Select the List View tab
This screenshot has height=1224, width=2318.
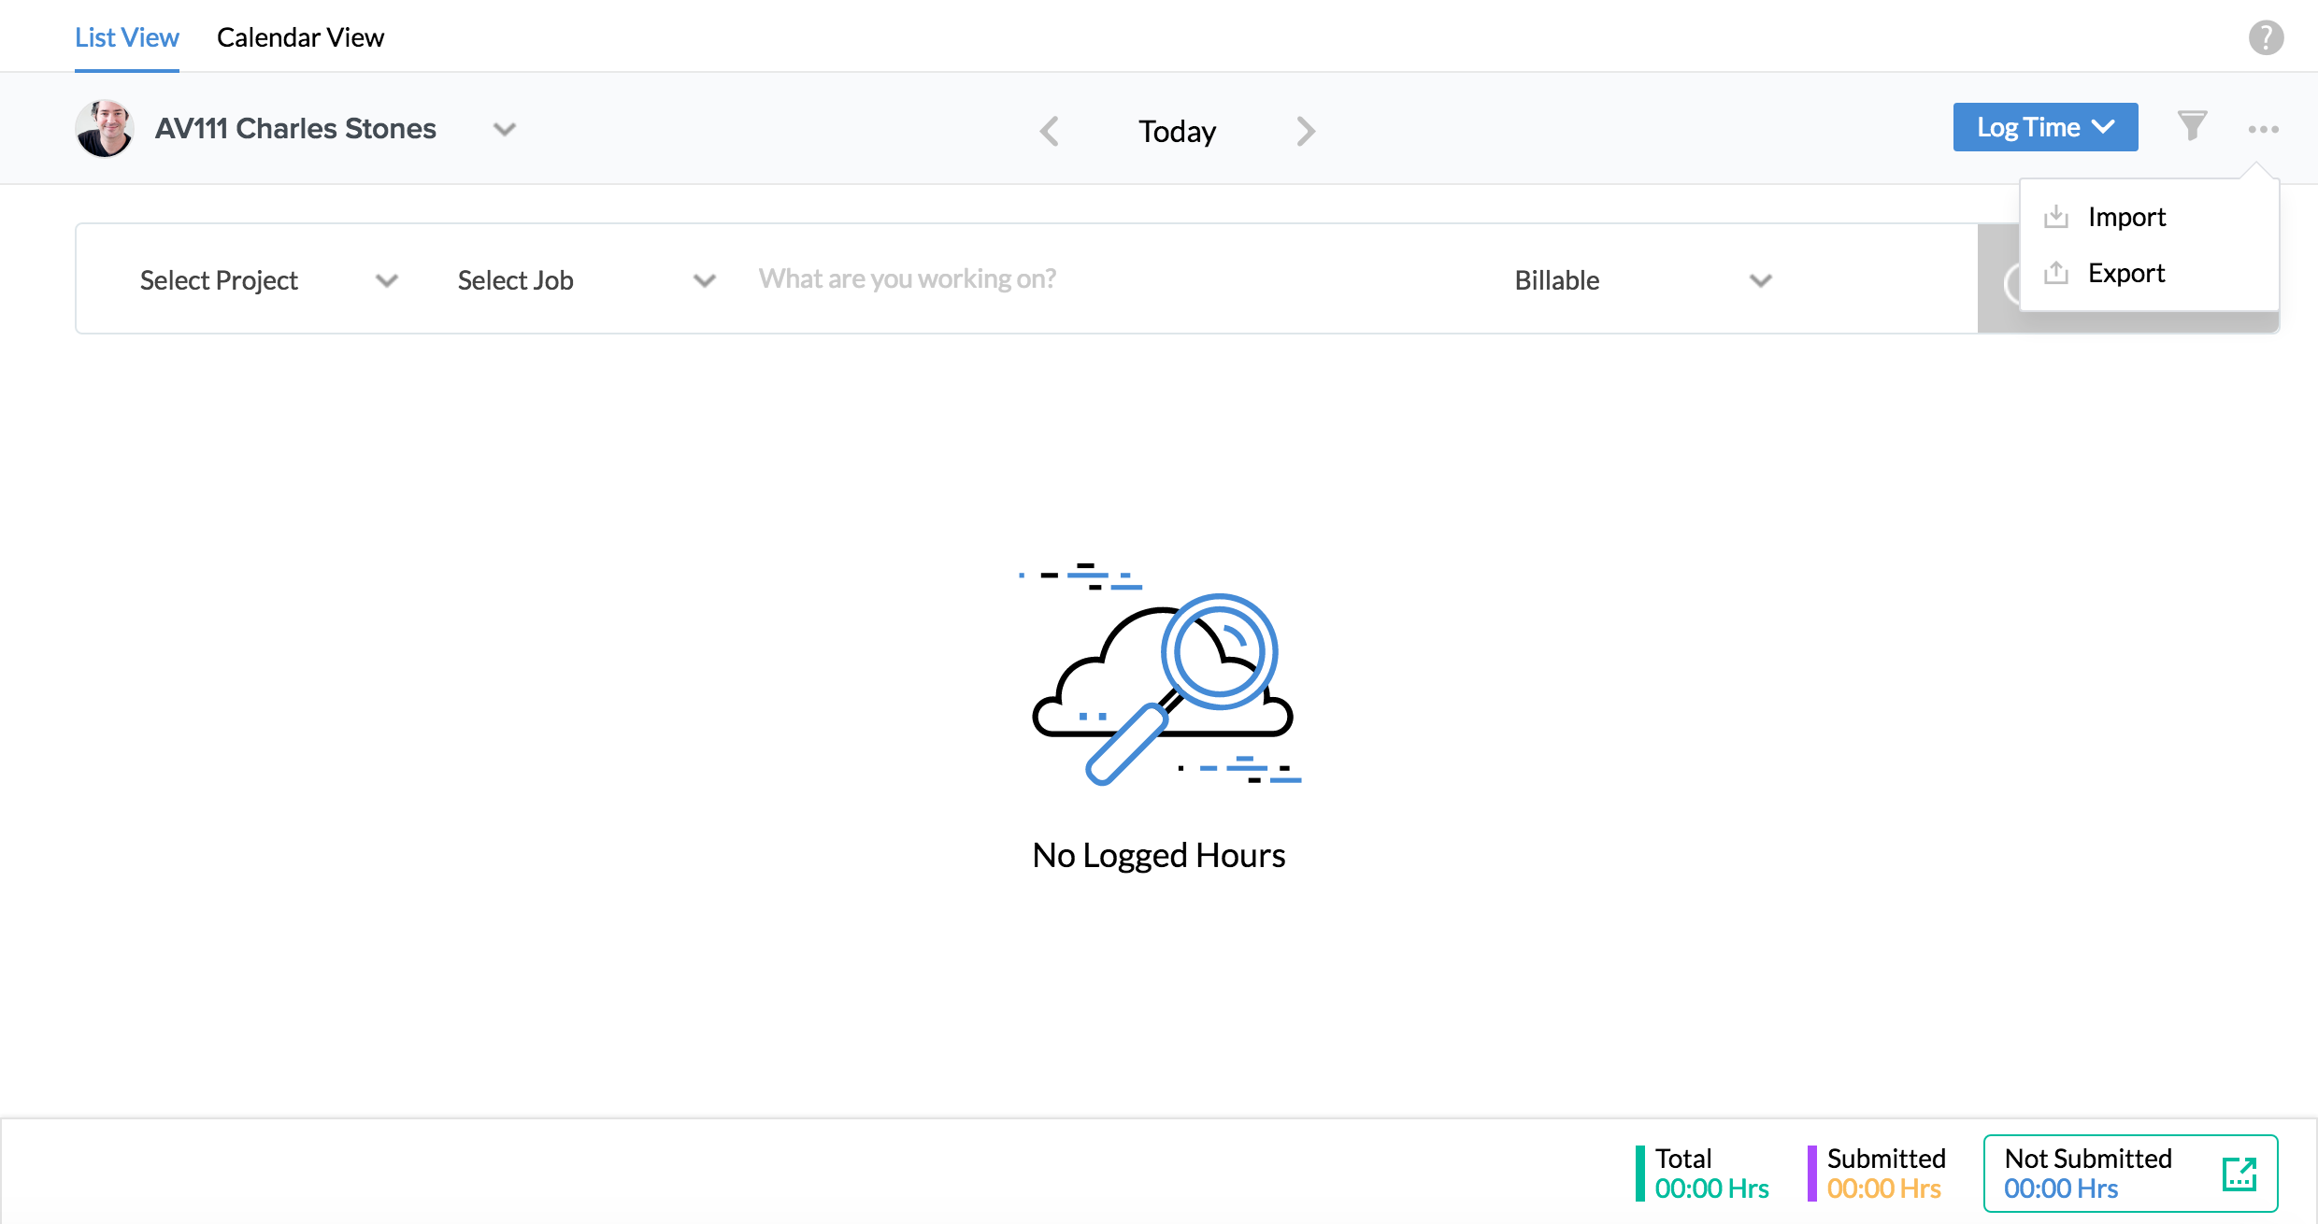127,37
